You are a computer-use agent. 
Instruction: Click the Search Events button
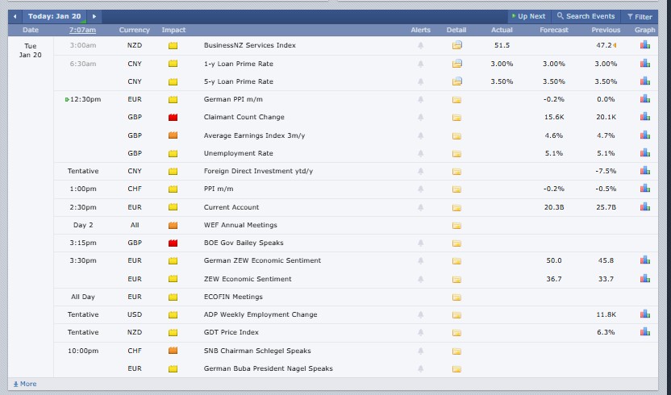586,16
